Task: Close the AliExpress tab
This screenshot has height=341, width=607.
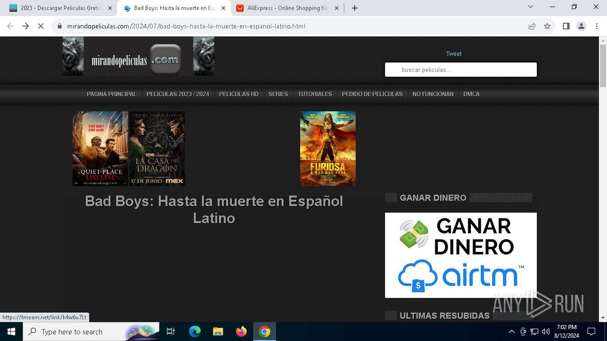Action: (337, 8)
